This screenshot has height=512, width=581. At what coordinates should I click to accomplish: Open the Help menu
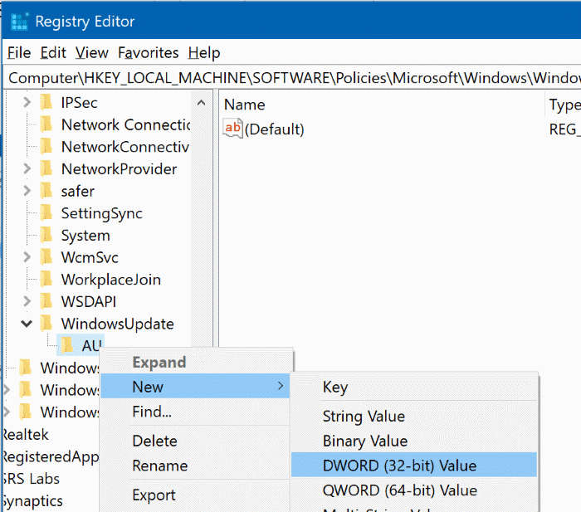(x=204, y=53)
